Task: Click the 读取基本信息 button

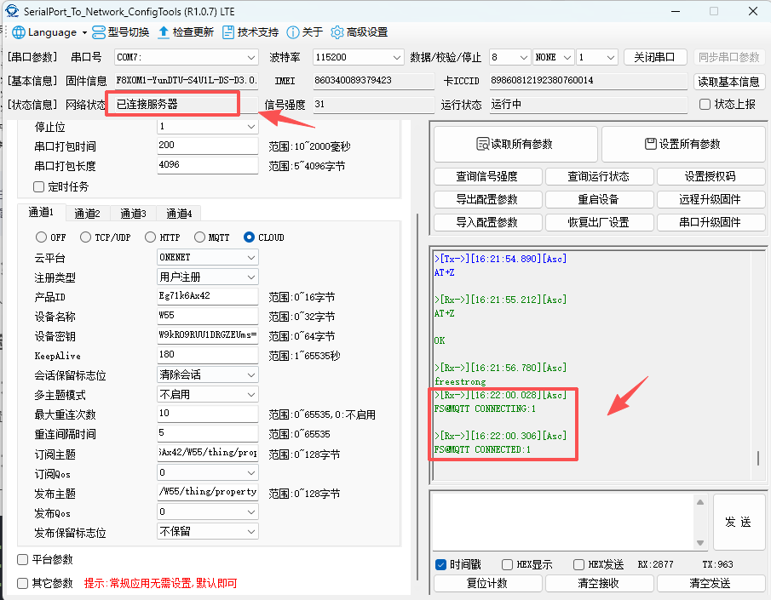Action: 728,82
